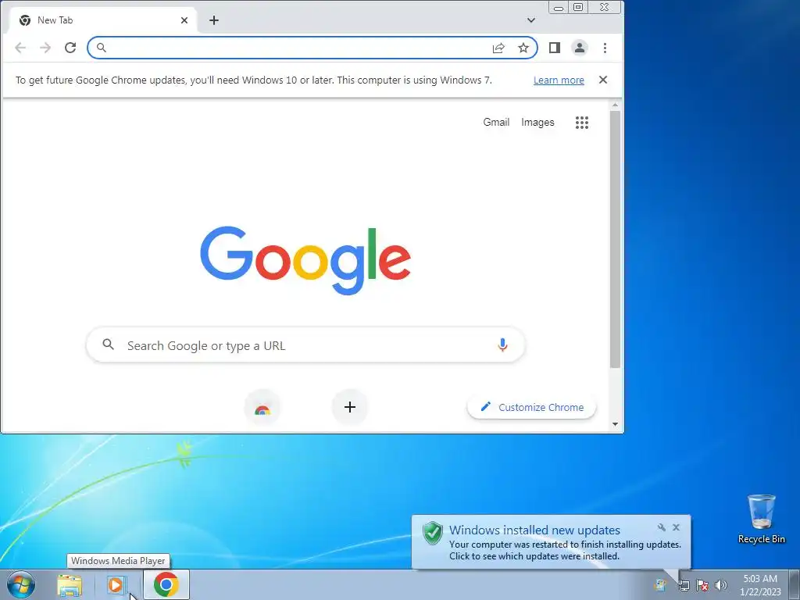Open the Web Store shortcut tile
The height and width of the screenshot is (600, 800).
tap(262, 407)
